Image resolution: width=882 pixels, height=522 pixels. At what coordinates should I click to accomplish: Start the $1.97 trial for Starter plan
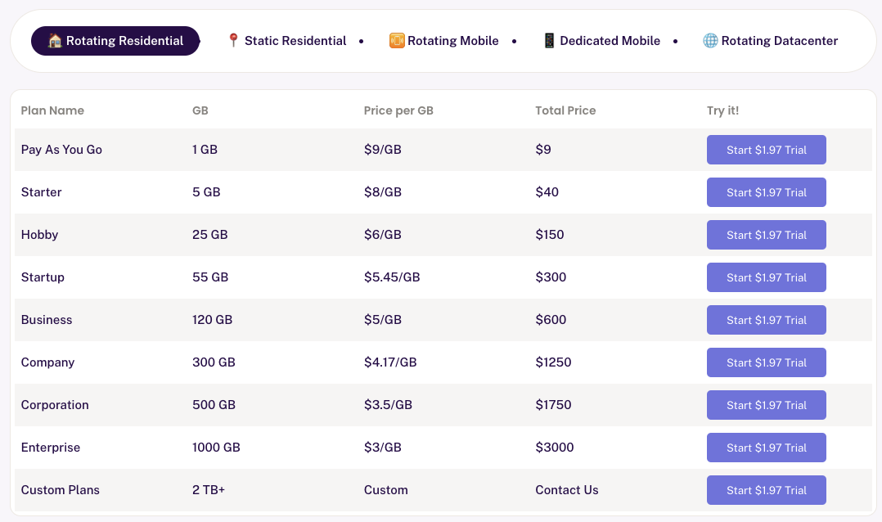point(766,192)
